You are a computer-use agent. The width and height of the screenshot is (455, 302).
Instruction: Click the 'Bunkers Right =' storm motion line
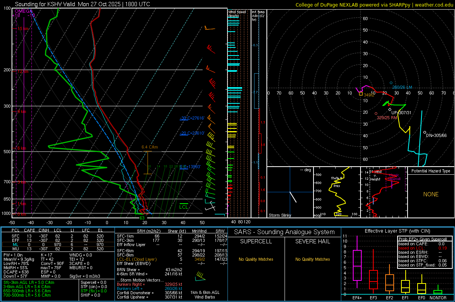click(150, 284)
